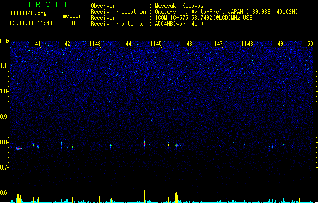Click the Receiving antenna label

[117, 24]
